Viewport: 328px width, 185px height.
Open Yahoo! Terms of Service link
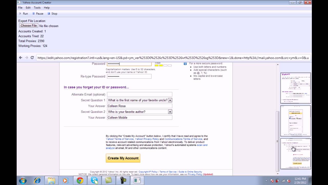[x=120, y=139]
